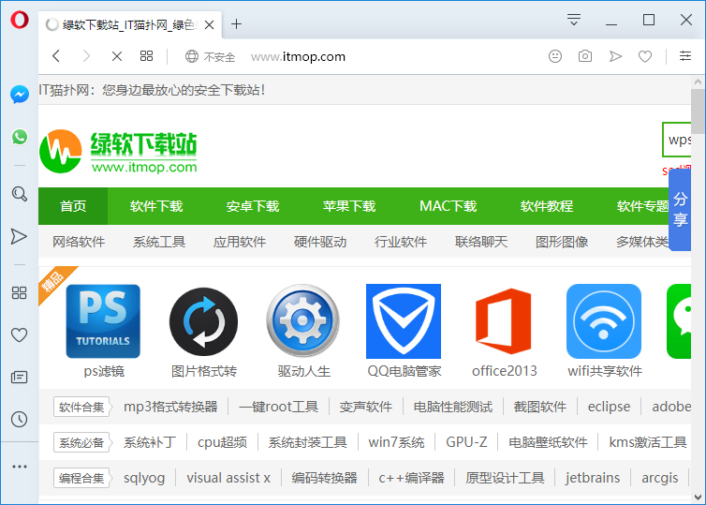
Task: Open Messenger in the sidebar
Action: [x=20, y=94]
